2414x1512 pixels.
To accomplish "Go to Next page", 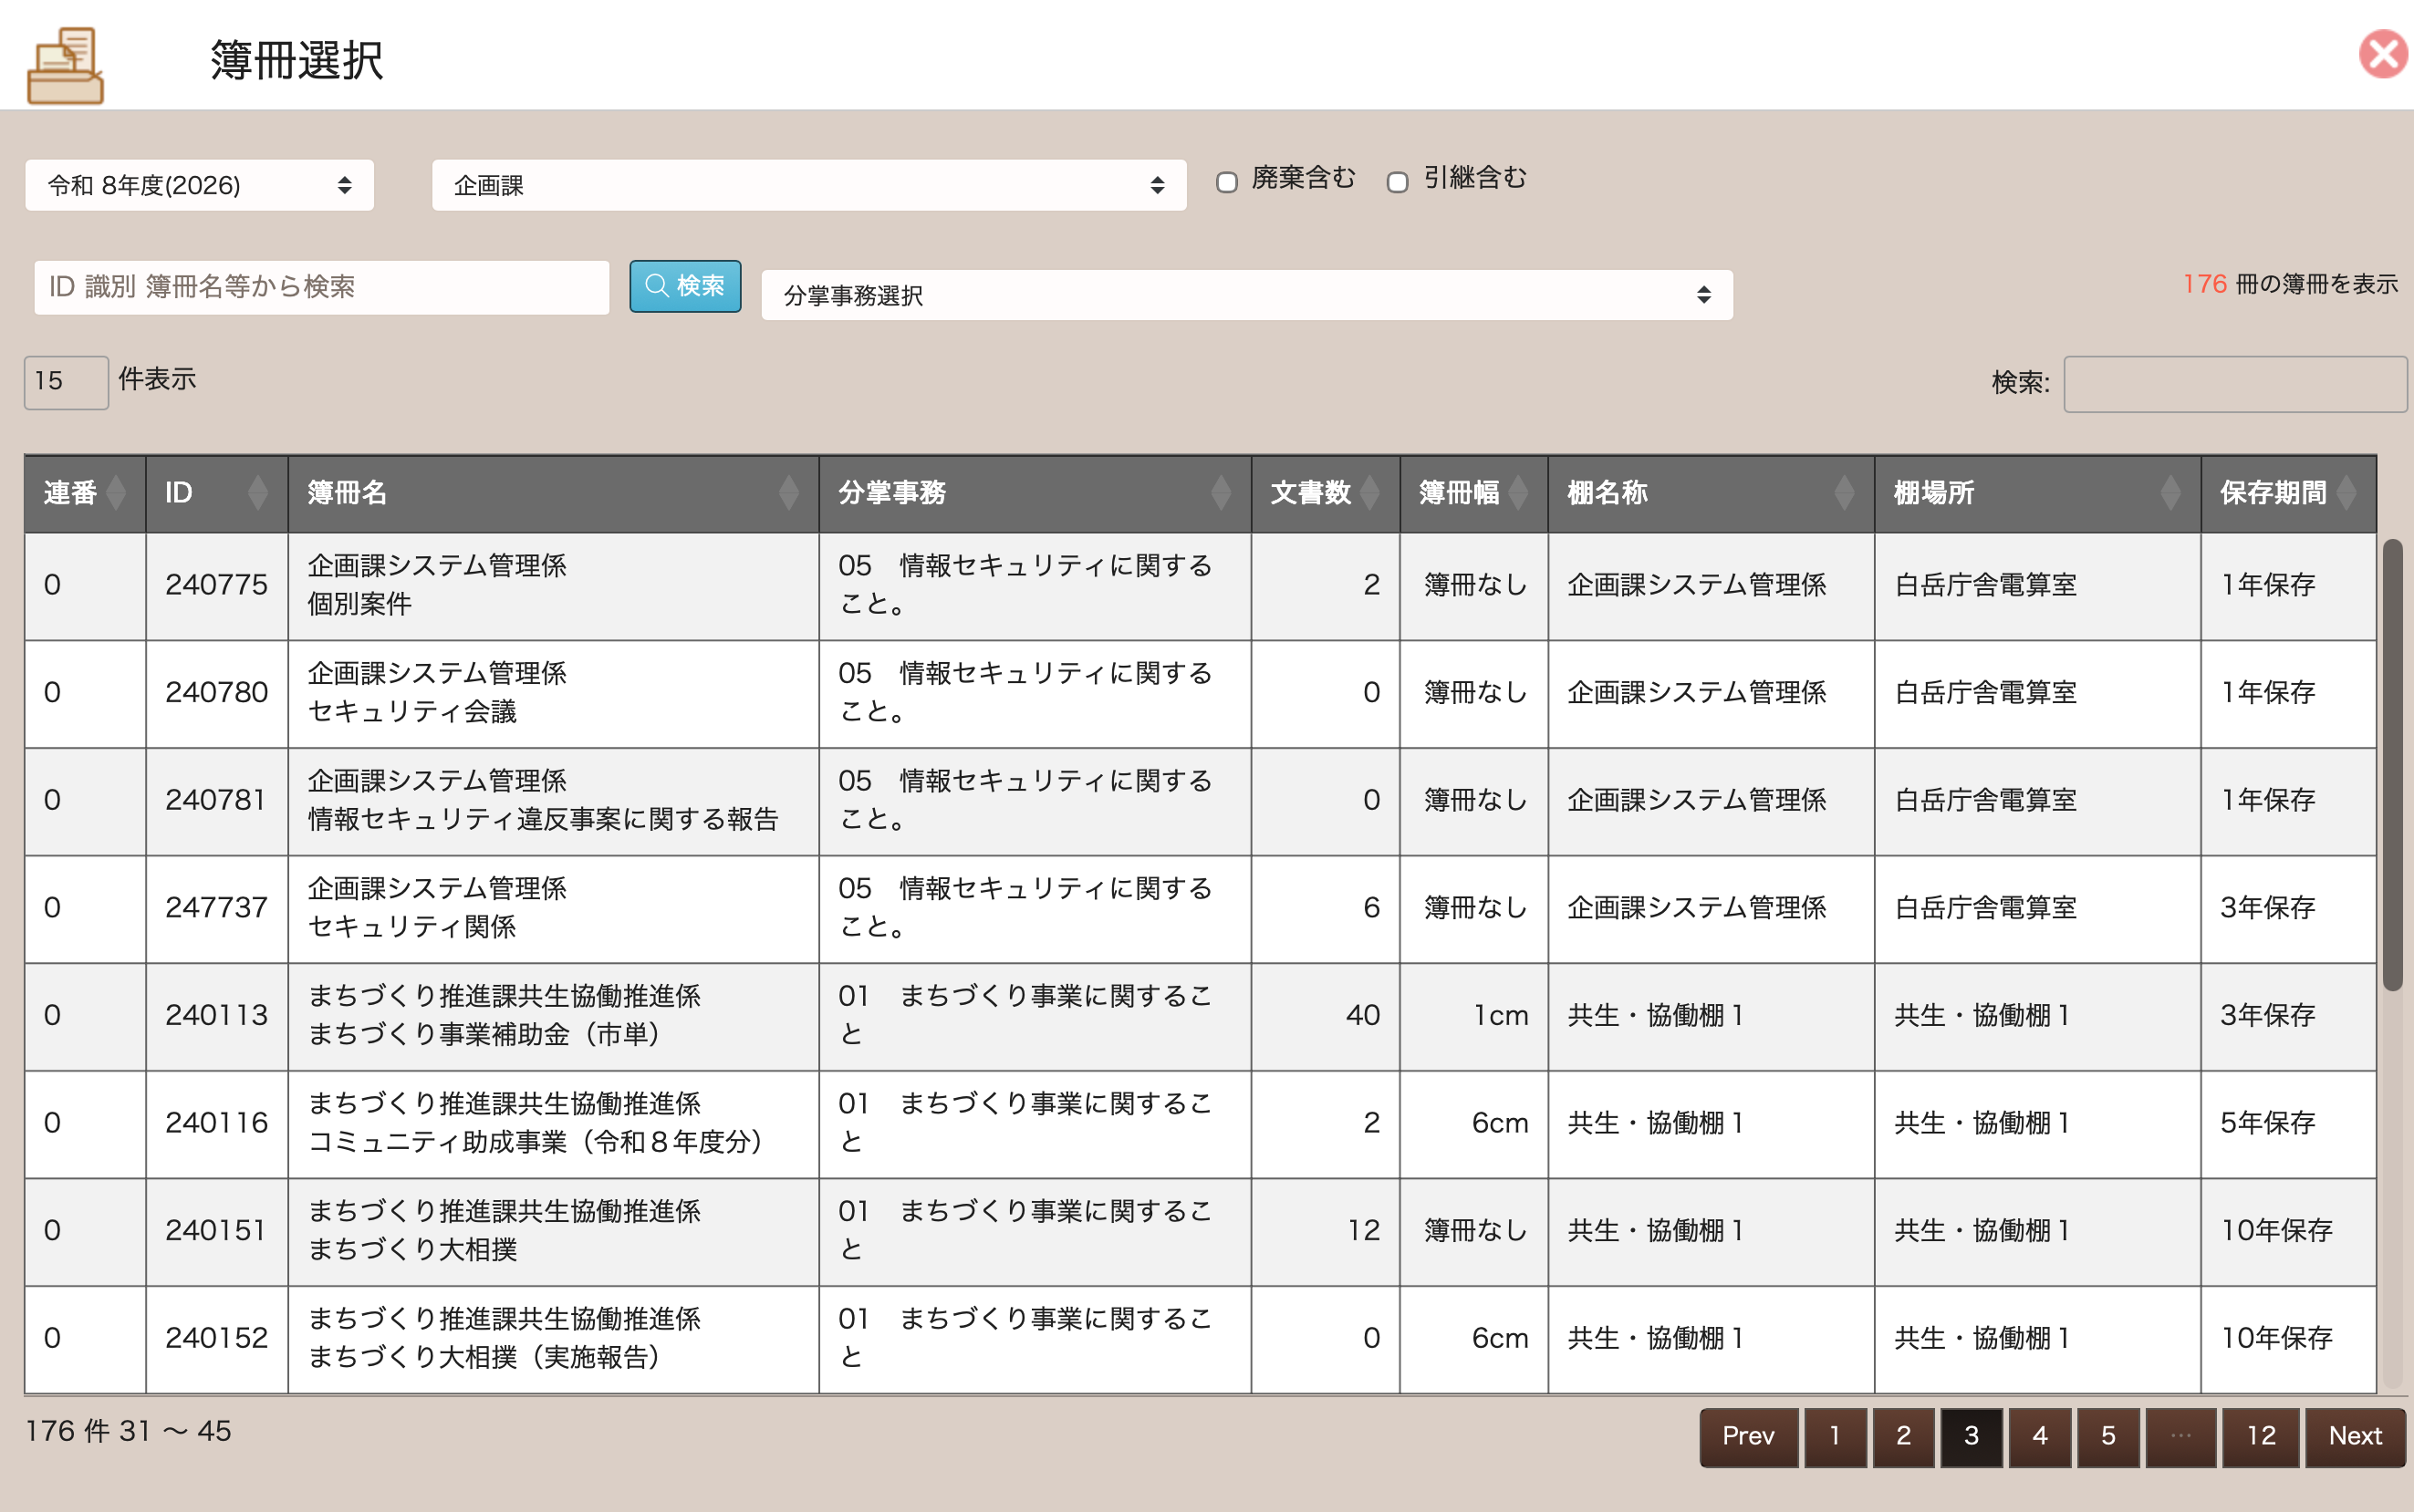I will [2355, 1436].
